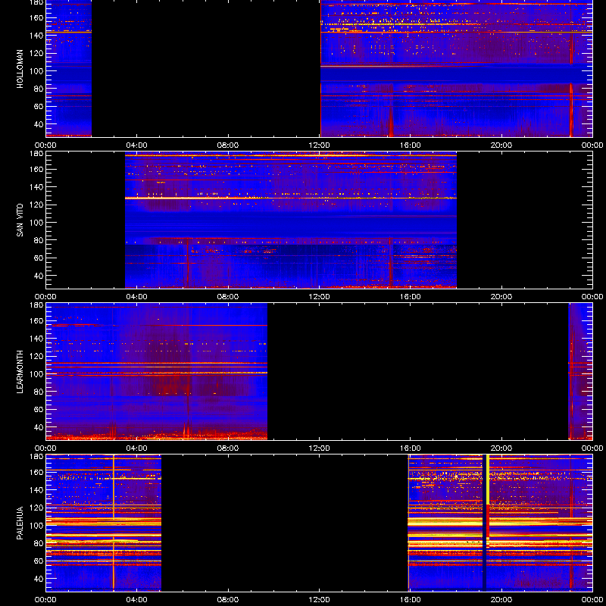Choose the 180 frequency label on Palehua axis
This screenshot has width=606, height=606.
click(x=36, y=457)
